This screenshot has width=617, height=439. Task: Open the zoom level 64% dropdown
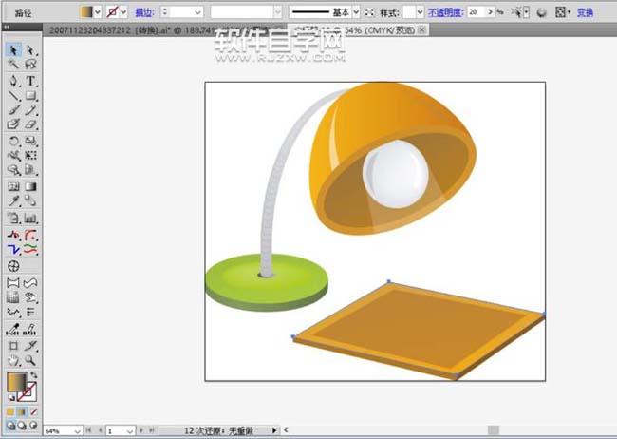76,430
